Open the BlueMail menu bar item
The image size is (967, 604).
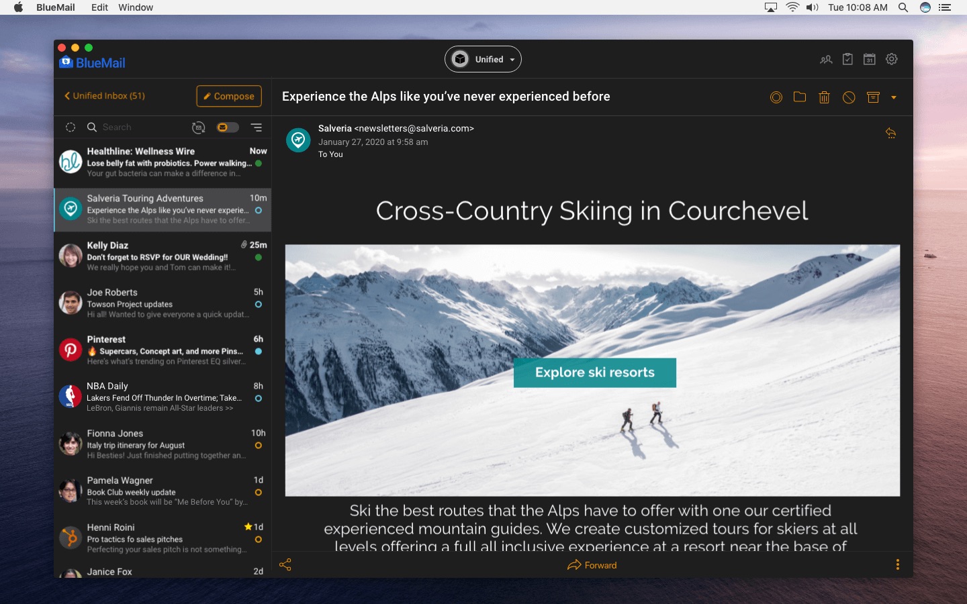tap(56, 7)
